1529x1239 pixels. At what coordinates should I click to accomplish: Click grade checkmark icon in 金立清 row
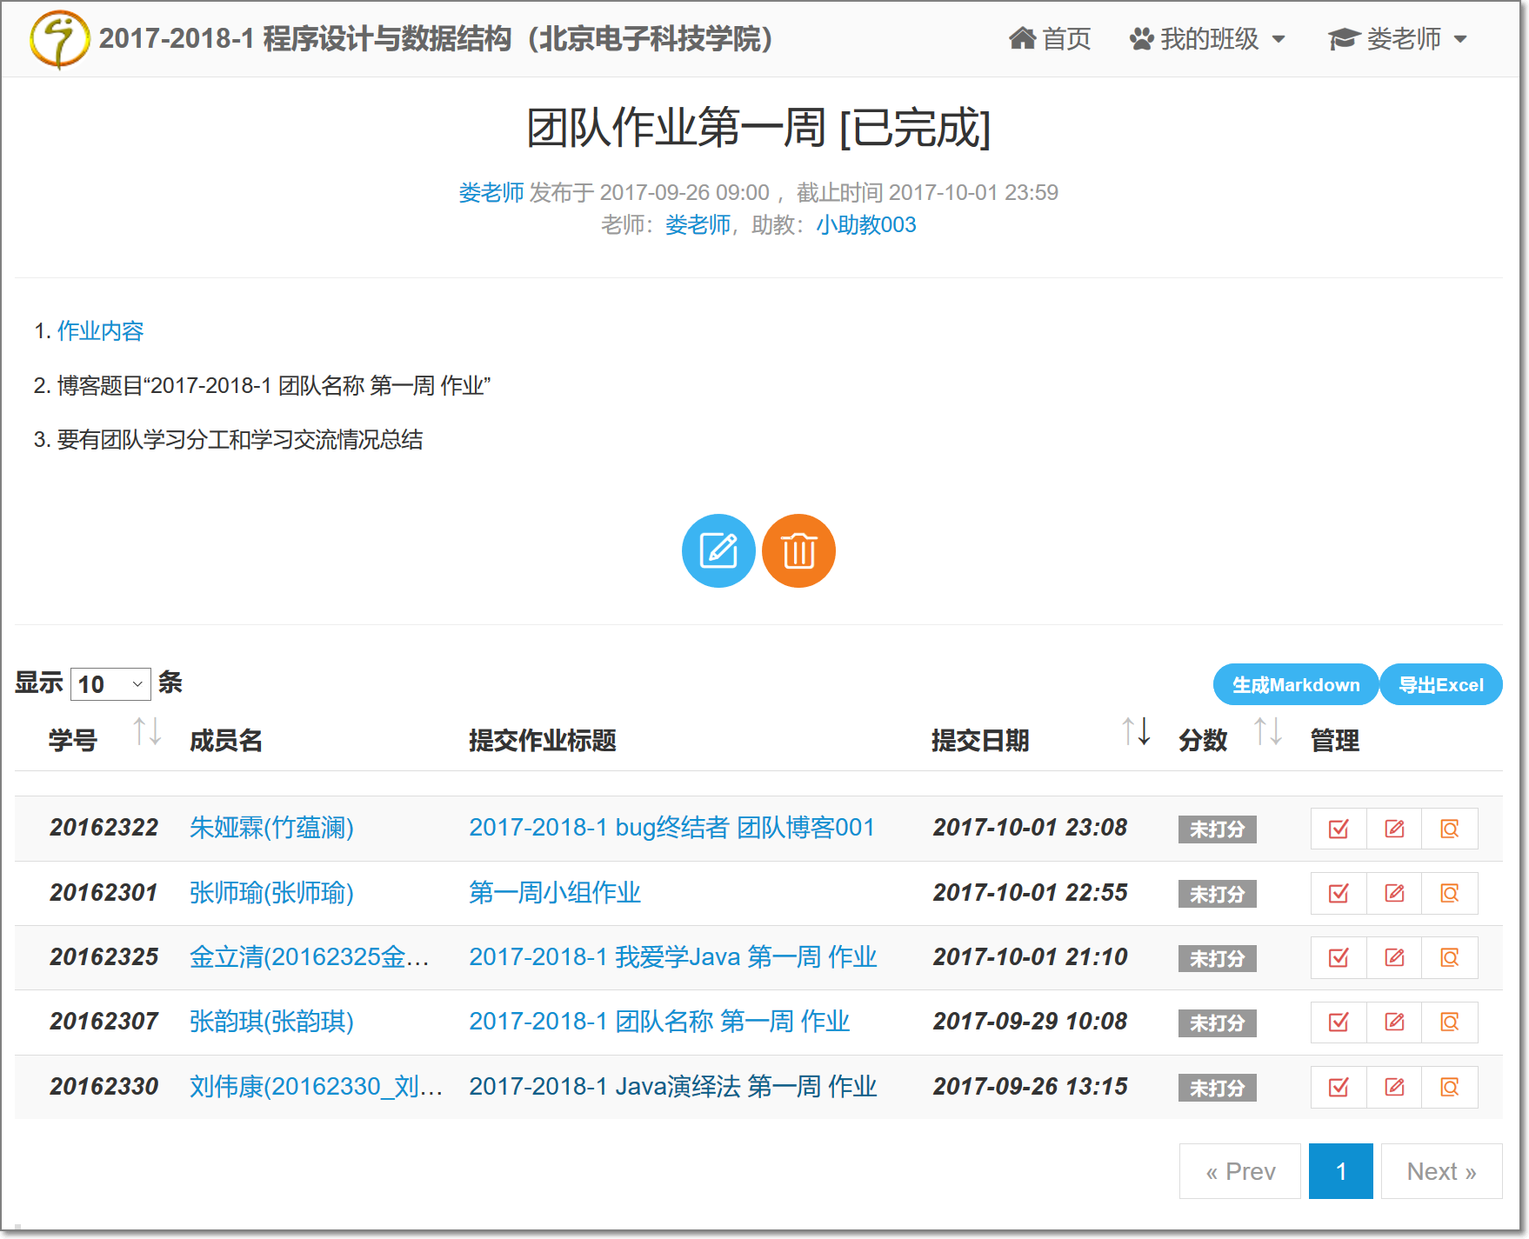point(1339,958)
